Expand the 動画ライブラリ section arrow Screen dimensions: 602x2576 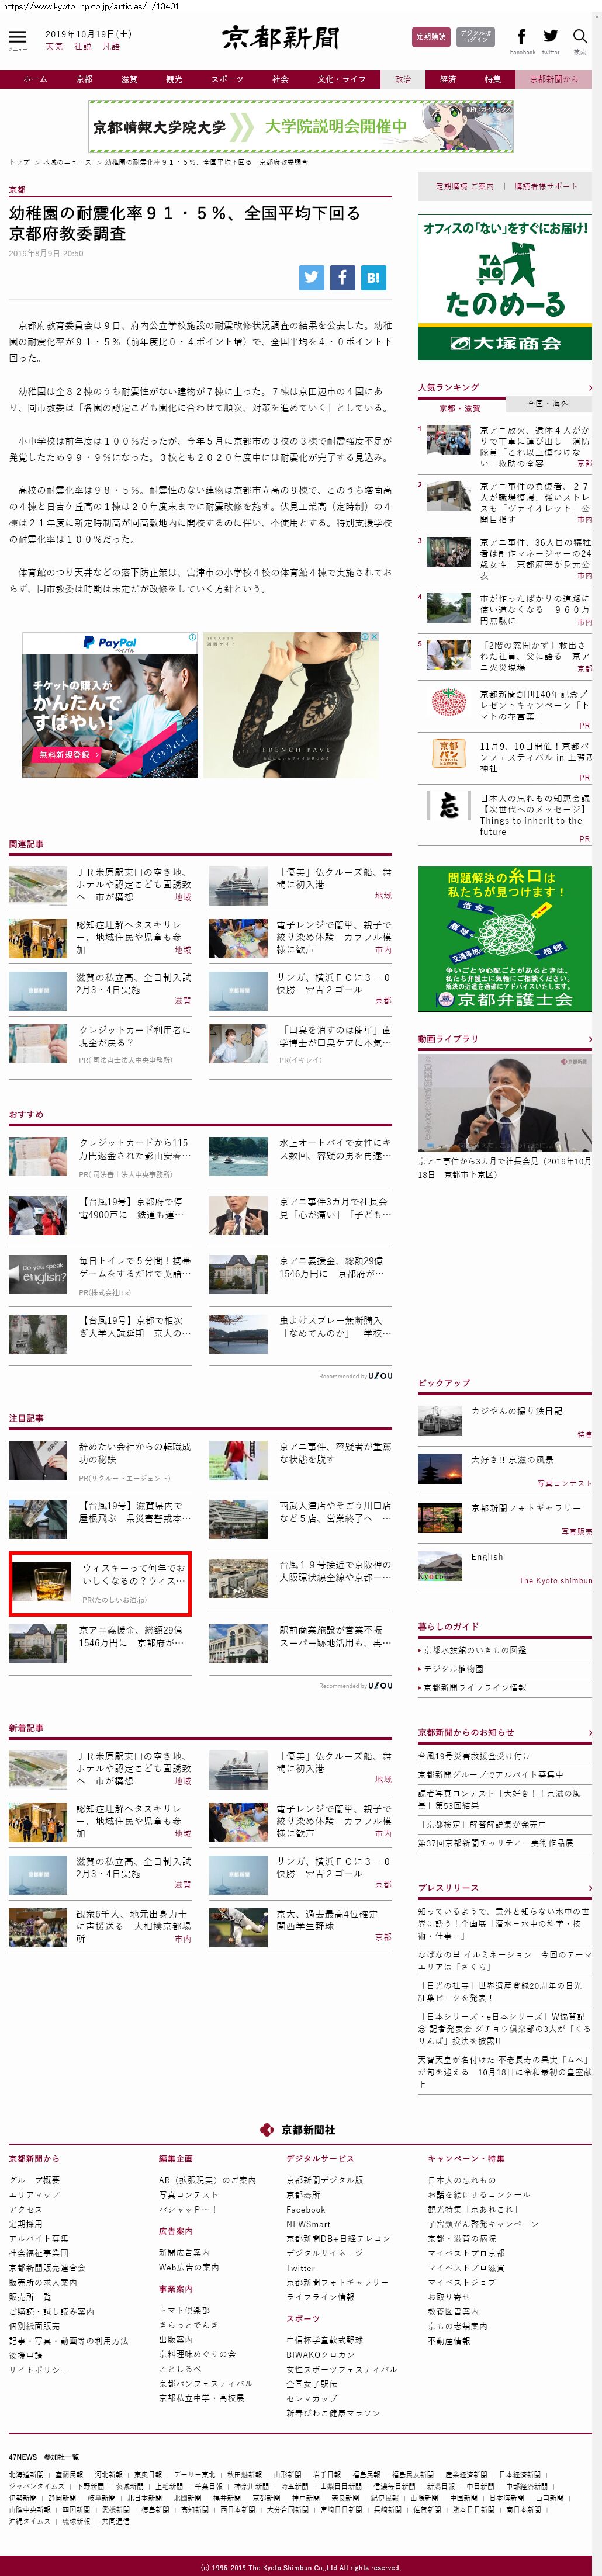point(589,1039)
